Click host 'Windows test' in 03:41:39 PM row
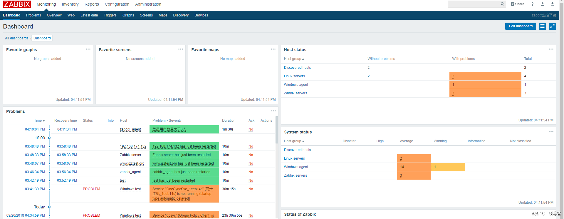 [130, 189]
